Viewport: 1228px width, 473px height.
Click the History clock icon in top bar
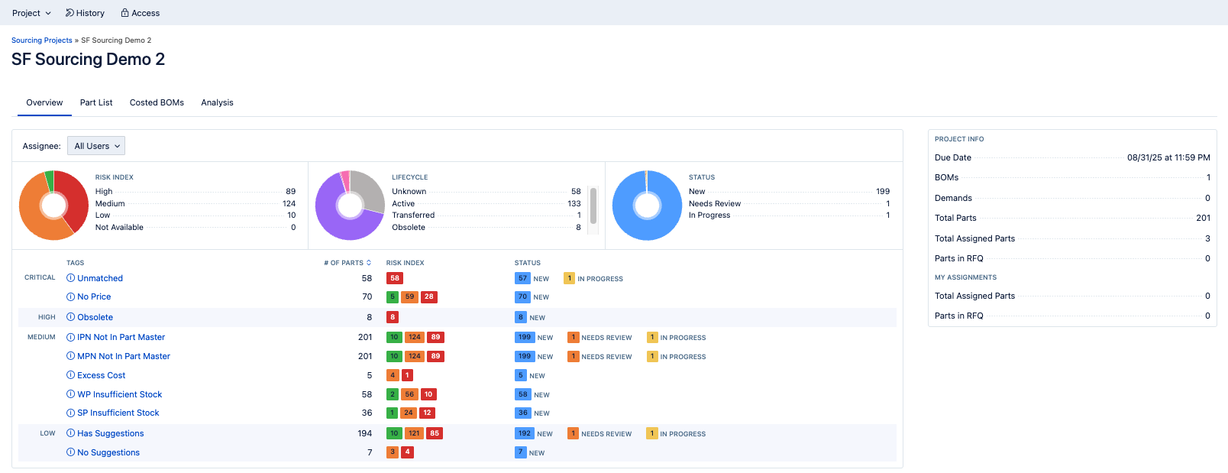(x=69, y=13)
